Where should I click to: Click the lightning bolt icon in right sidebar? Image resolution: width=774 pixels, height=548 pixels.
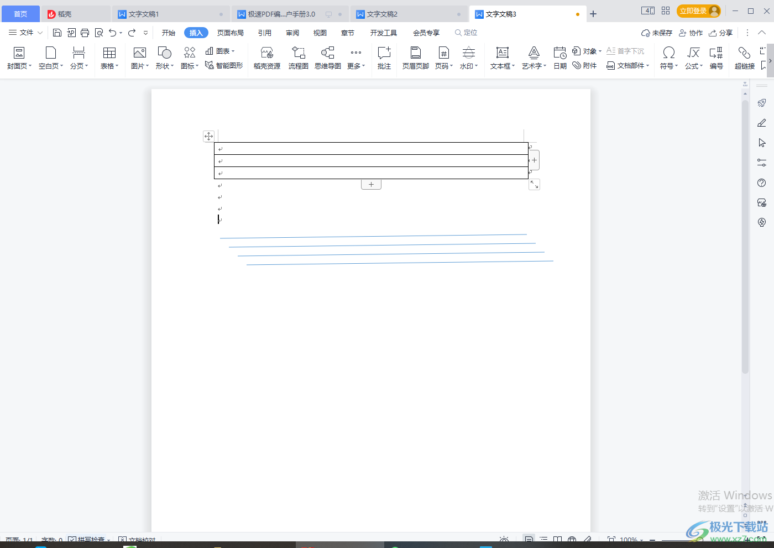click(x=762, y=222)
